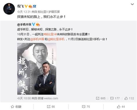The width and height of the screenshot is (137, 110).
Task: Click the 倪飞 username link
Action: point(21,6)
